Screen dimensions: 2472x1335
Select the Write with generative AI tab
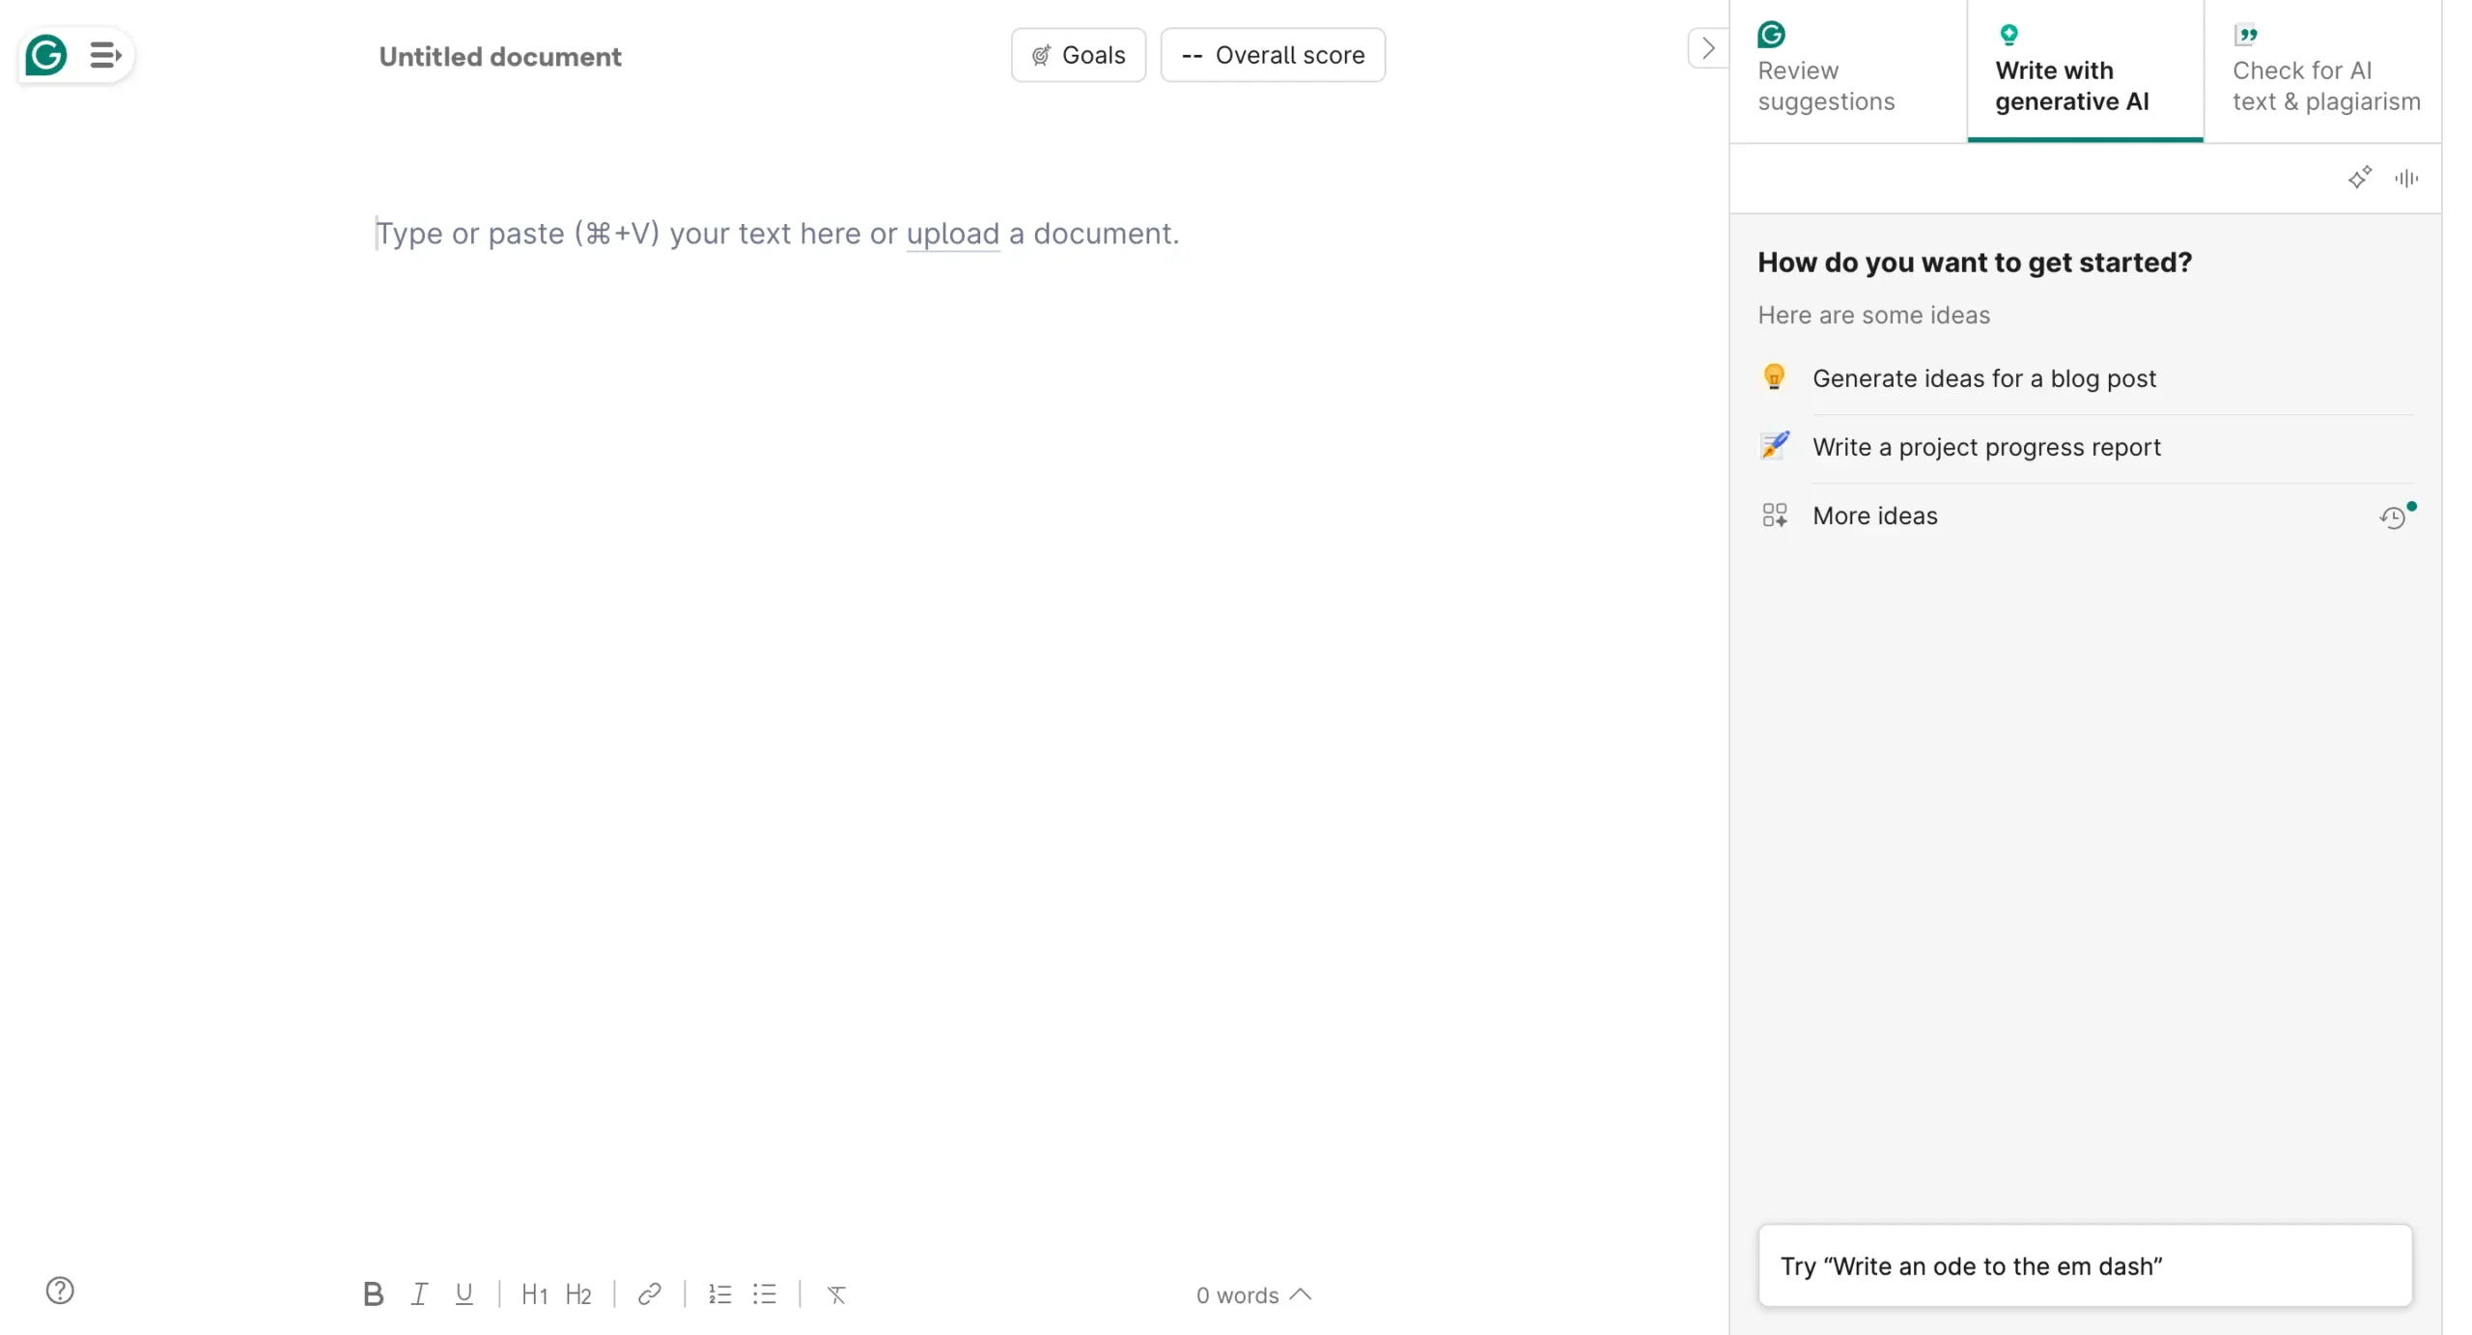(2085, 70)
